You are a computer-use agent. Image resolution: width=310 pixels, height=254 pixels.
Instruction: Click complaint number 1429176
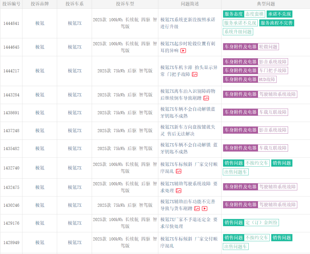tap(11, 223)
